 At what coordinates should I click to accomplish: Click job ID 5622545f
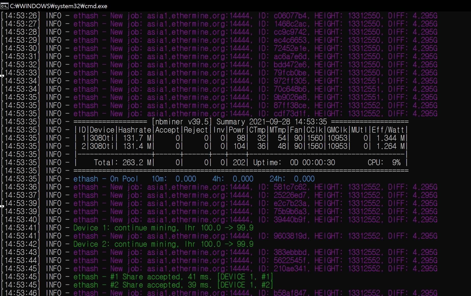(x=290, y=261)
